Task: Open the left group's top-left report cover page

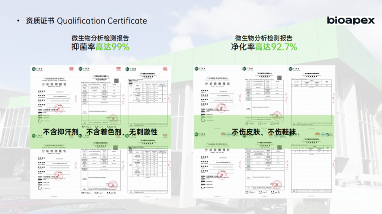Action: point(54,99)
